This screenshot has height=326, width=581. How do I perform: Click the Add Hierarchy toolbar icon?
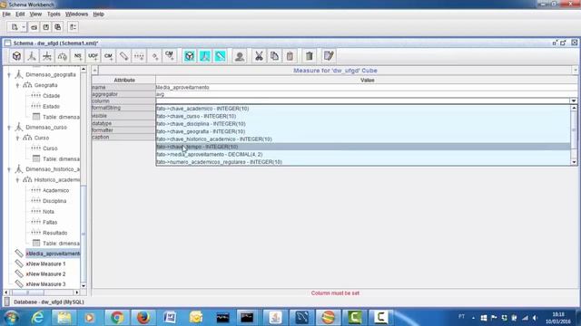tap(63, 56)
